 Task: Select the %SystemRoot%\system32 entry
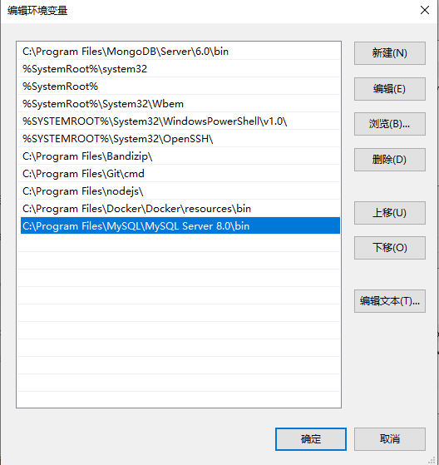(x=179, y=69)
